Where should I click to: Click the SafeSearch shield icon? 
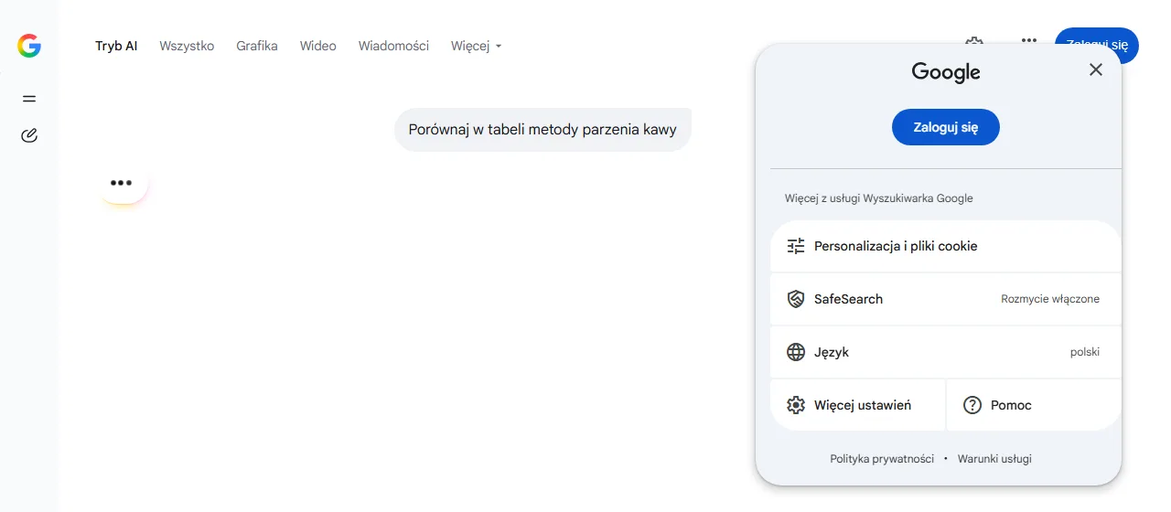pyautogui.click(x=796, y=299)
